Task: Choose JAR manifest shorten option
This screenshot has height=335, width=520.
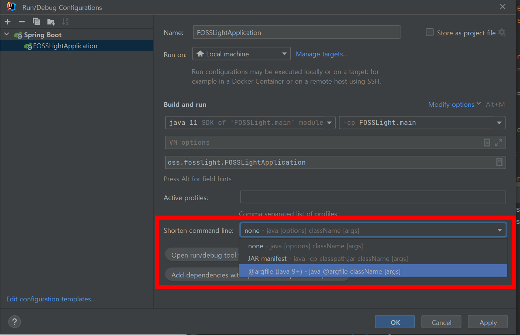Action: 373,258
